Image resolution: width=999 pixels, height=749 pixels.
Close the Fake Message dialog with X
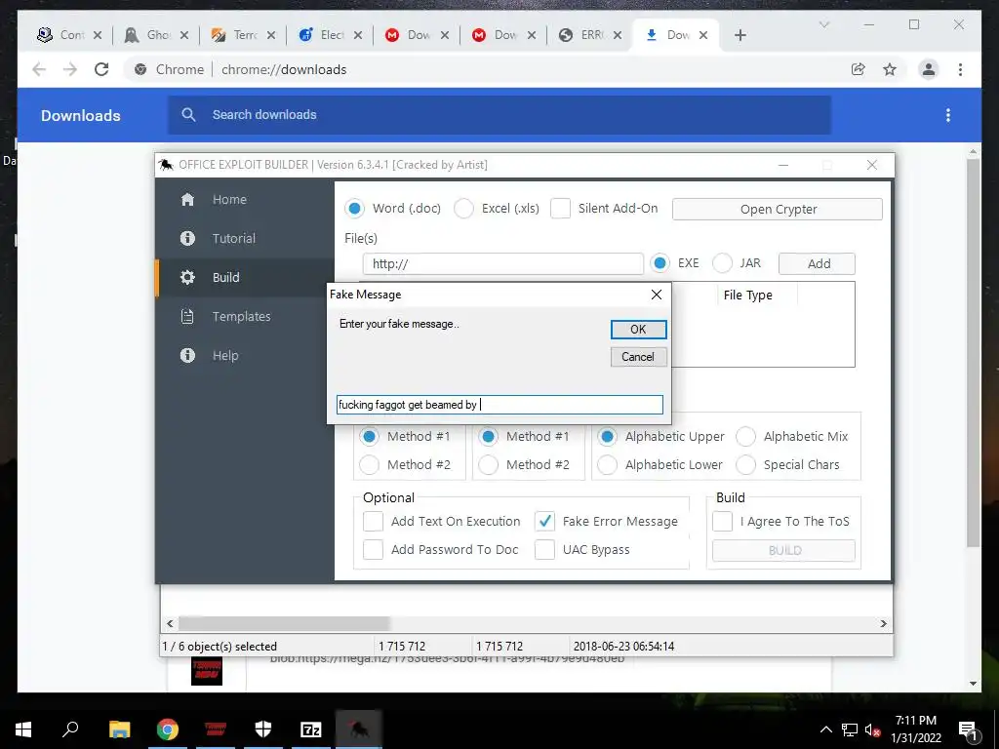pyautogui.click(x=657, y=295)
